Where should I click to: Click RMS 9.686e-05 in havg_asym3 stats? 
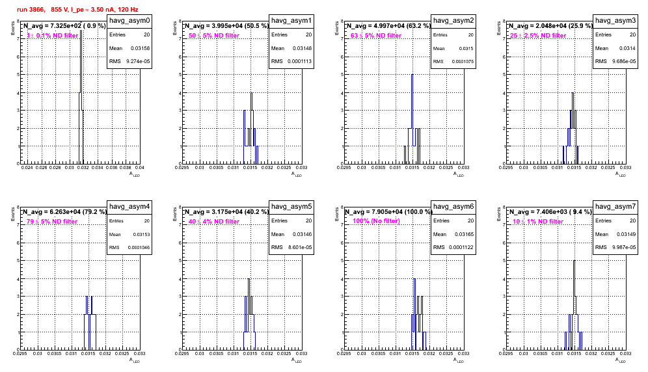(615, 61)
